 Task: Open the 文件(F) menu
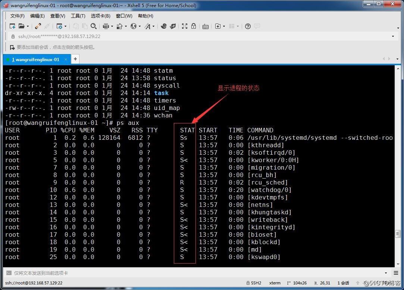tap(17, 16)
